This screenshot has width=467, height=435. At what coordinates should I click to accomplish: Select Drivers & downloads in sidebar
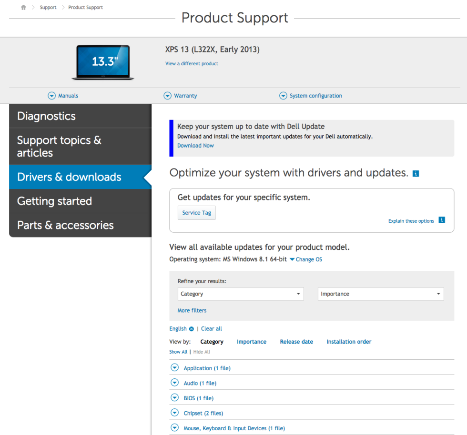pyautogui.click(x=81, y=177)
